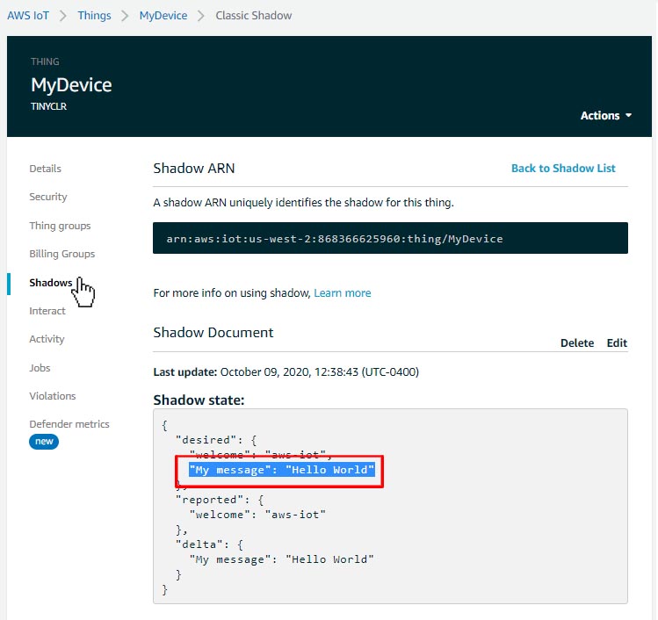Screen dimensions: 658x620
Task: Open Thing groups in sidebar
Action: (x=60, y=226)
